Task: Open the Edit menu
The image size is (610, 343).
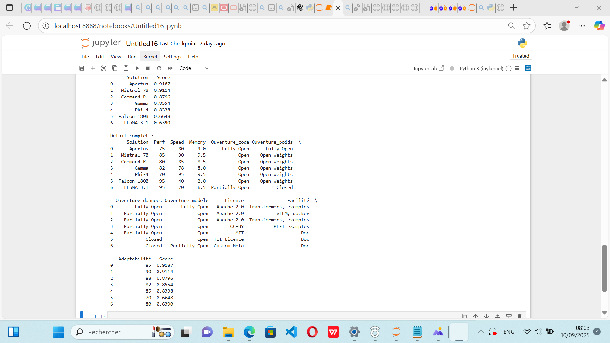Action: coord(100,57)
